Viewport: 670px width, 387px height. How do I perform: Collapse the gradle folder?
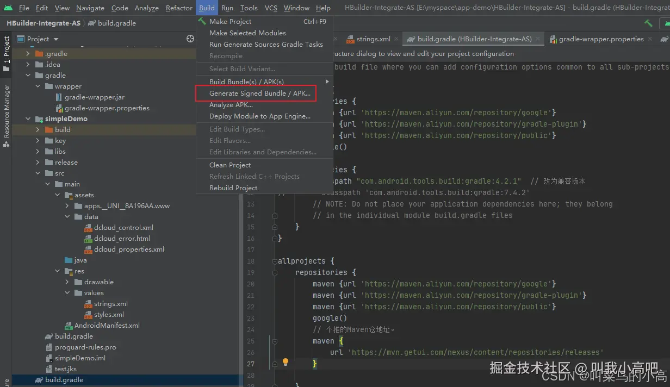tap(28, 76)
